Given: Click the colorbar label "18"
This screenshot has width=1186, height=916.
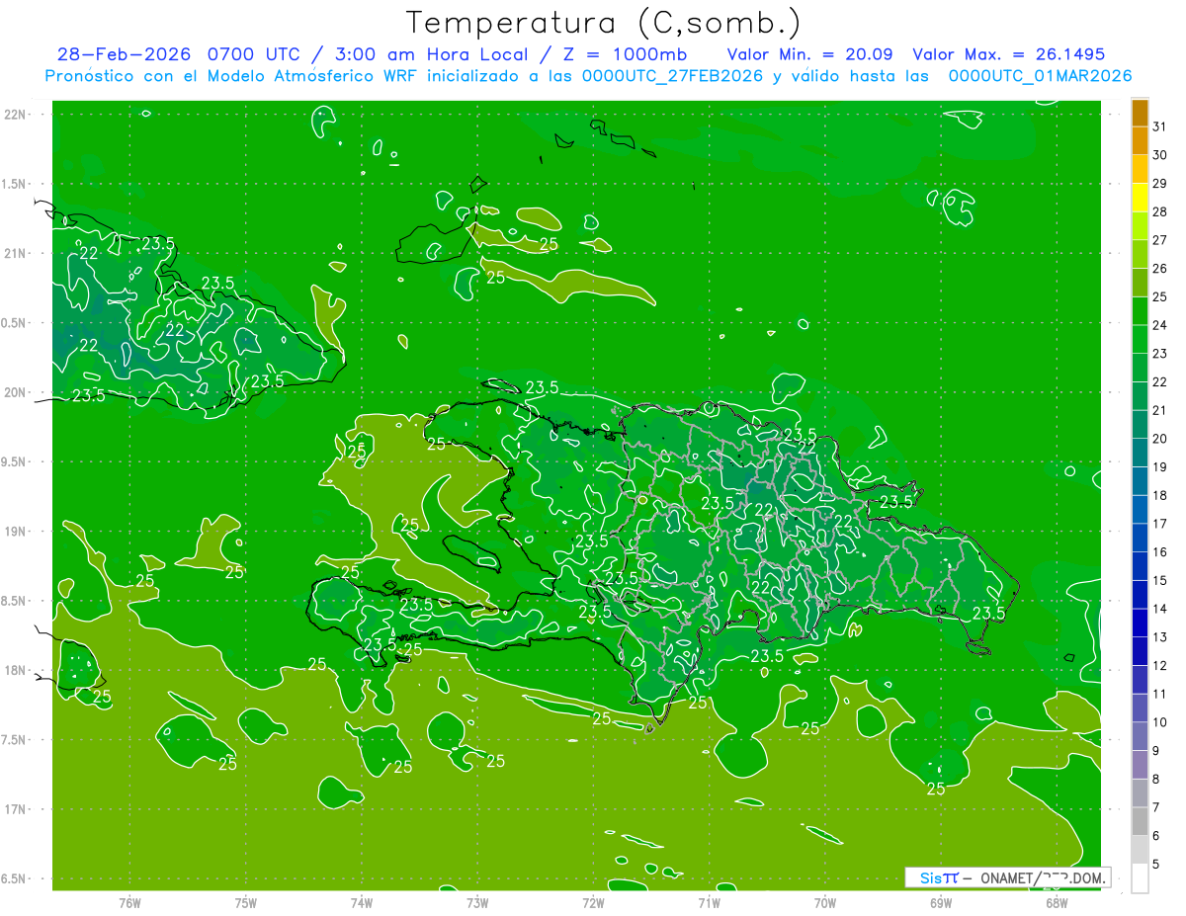Looking at the screenshot, I should [x=1160, y=495].
